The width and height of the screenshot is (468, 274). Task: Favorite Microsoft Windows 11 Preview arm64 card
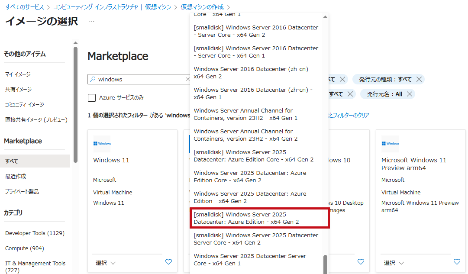[457, 262]
